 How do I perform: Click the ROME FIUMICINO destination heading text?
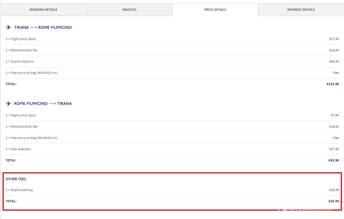tap(55, 28)
